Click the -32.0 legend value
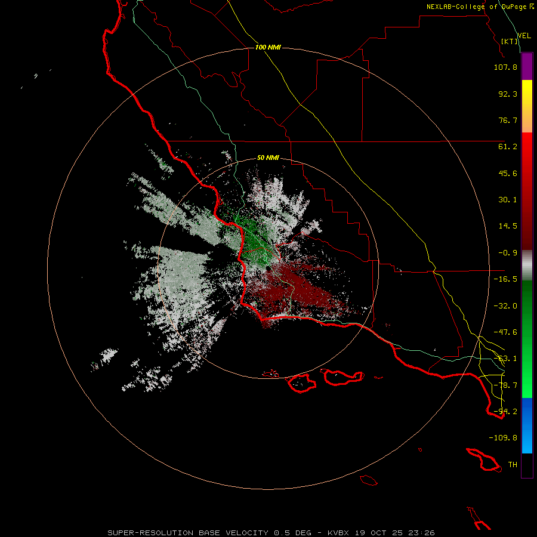The height and width of the screenshot is (537, 537). [x=505, y=306]
